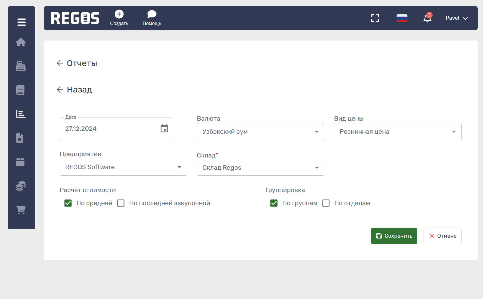Image resolution: width=483 pixels, height=299 pixels.
Task: Toggle fullscreen mode icon
Action: tap(375, 18)
